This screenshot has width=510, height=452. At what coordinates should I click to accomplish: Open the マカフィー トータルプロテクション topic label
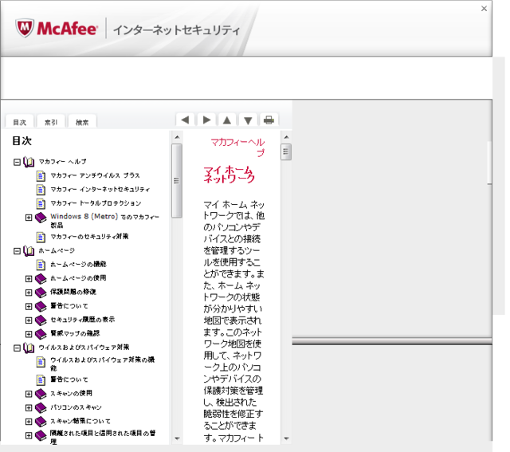(x=96, y=203)
